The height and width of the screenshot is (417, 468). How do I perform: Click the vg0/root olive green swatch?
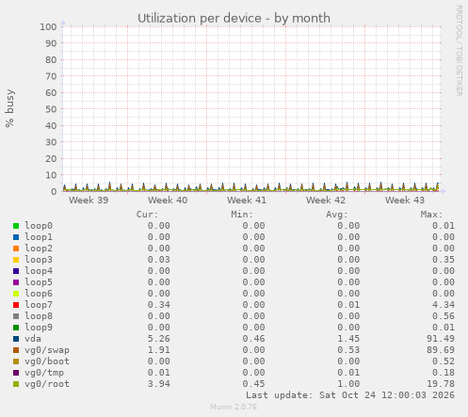pos(16,384)
